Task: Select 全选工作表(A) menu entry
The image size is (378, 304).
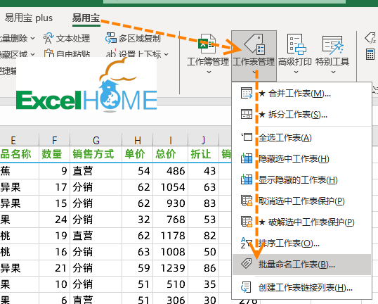Action: click(x=301, y=138)
